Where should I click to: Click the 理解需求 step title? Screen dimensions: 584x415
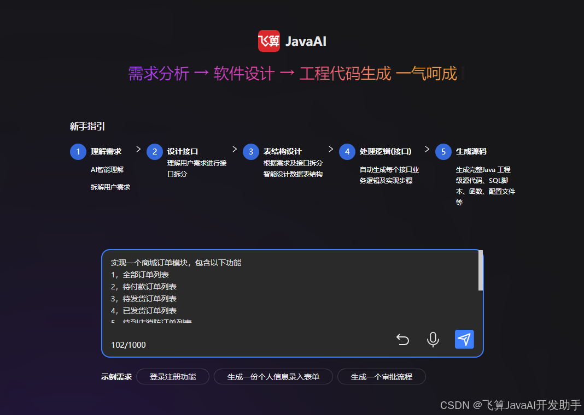click(106, 151)
